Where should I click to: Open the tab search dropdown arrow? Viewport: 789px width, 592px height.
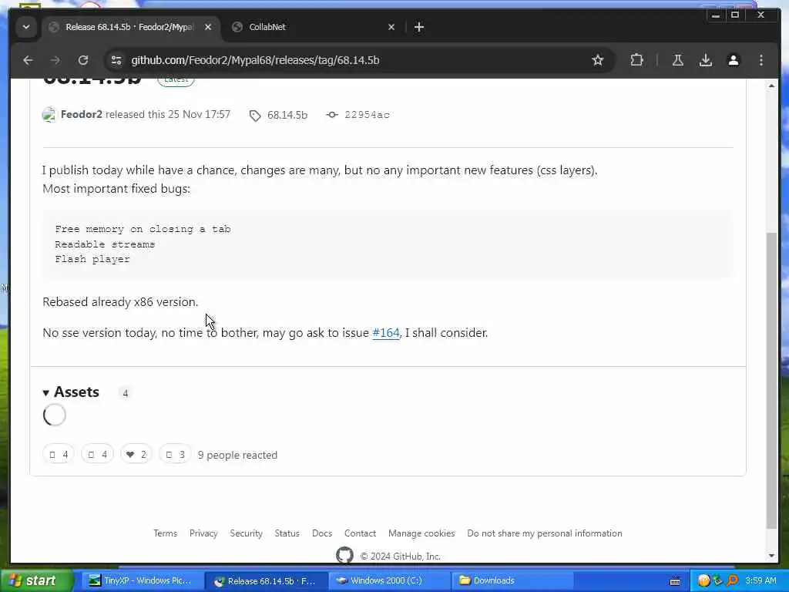point(26,27)
